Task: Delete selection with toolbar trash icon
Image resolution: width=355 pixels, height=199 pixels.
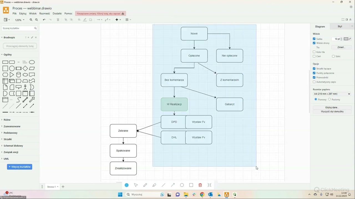Action: [58, 20]
